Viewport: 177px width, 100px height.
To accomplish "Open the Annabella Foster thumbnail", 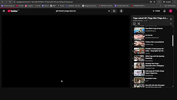I will point(139,80).
